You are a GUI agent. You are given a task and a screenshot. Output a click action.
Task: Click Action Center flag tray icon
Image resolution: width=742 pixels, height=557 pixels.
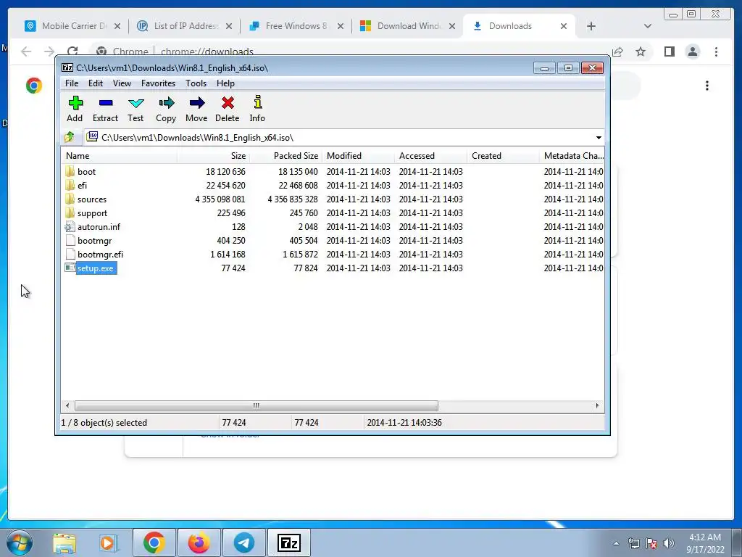pos(651,543)
